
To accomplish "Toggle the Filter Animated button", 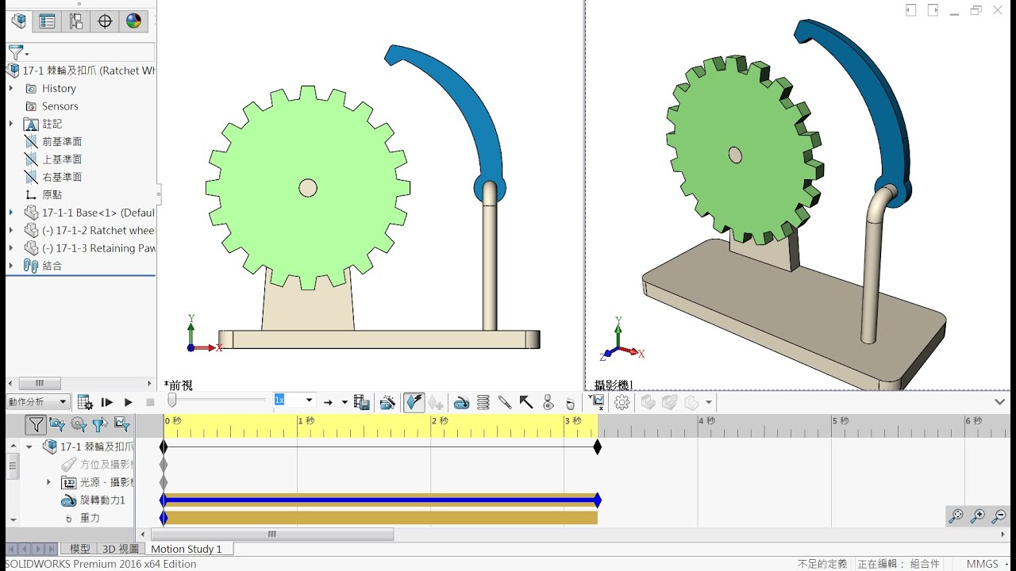I will (x=57, y=425).
